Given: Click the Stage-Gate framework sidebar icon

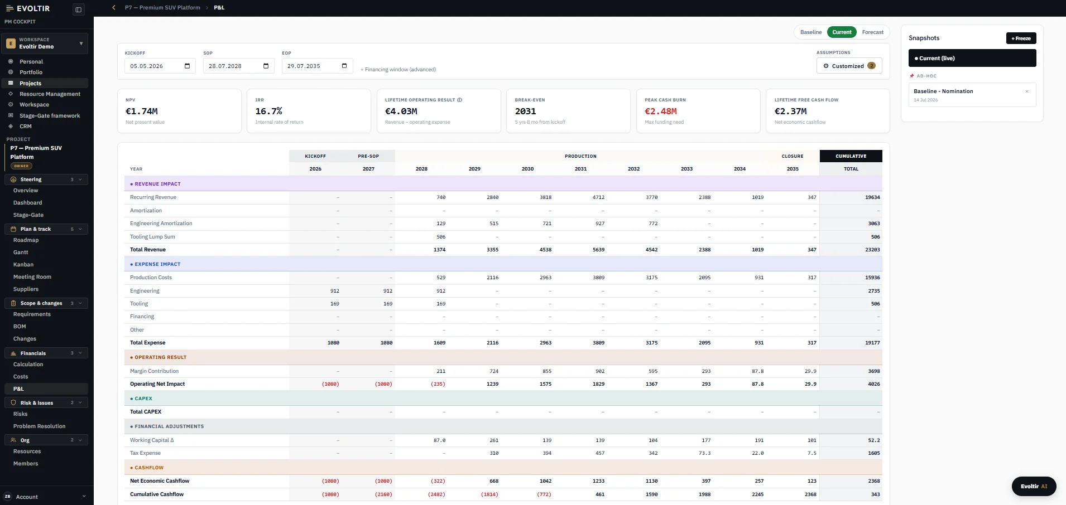Looking at the screenshot, I should tap(11, 115).
